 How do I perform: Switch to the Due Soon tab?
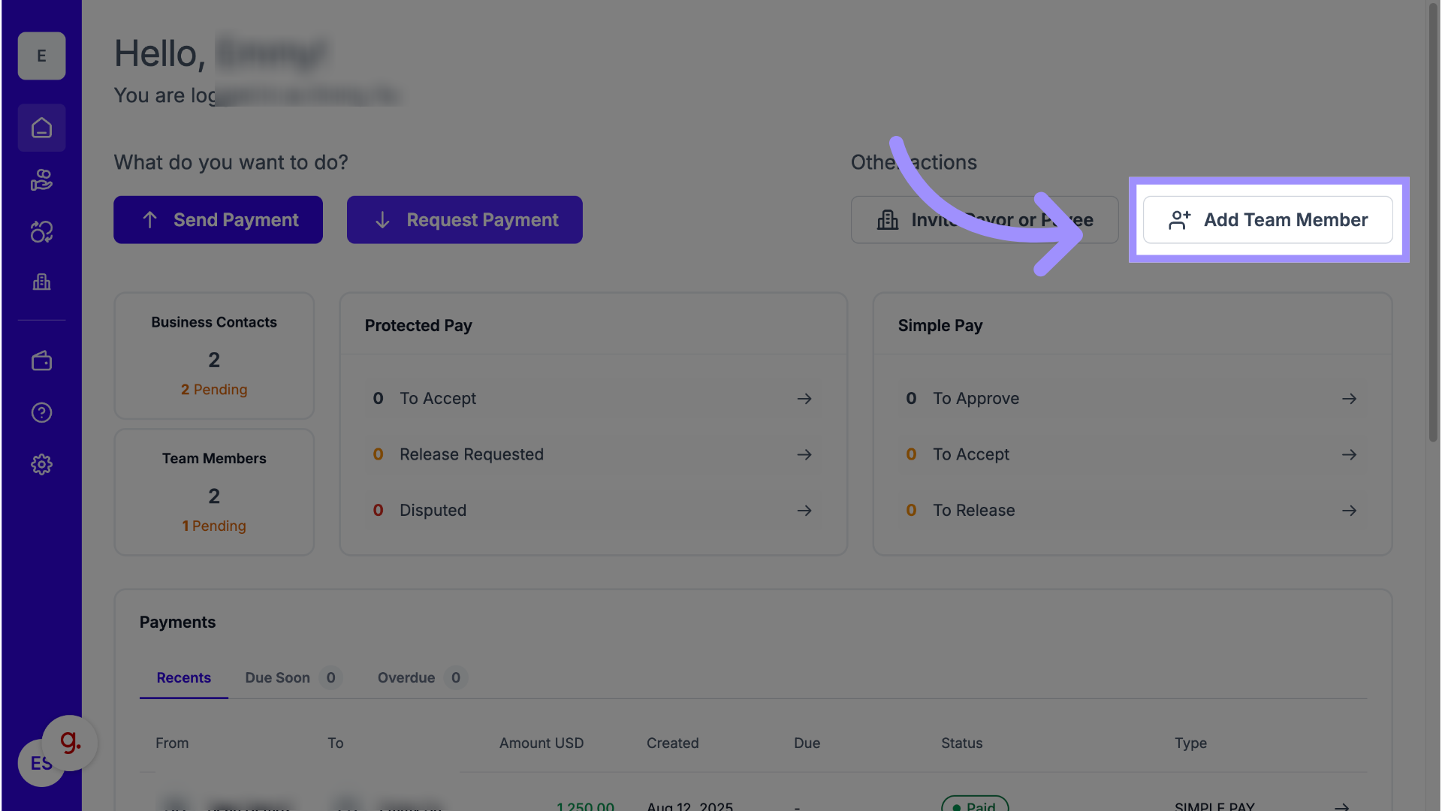pyautogui.click(x=277, y=678)
